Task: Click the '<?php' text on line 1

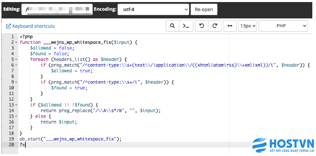Action: (x=26, y=37)
